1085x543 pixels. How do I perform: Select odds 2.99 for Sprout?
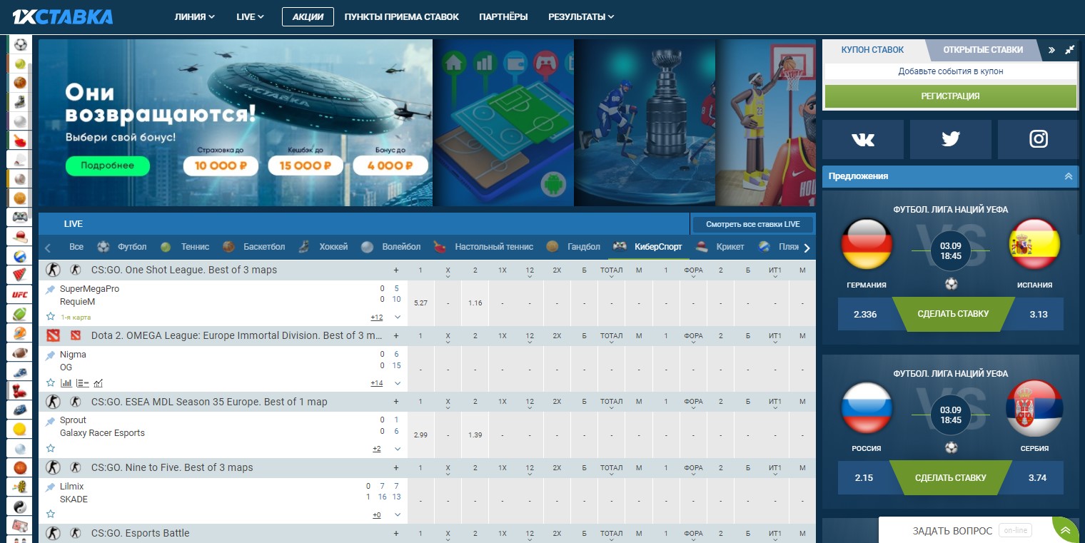(420, 435)
